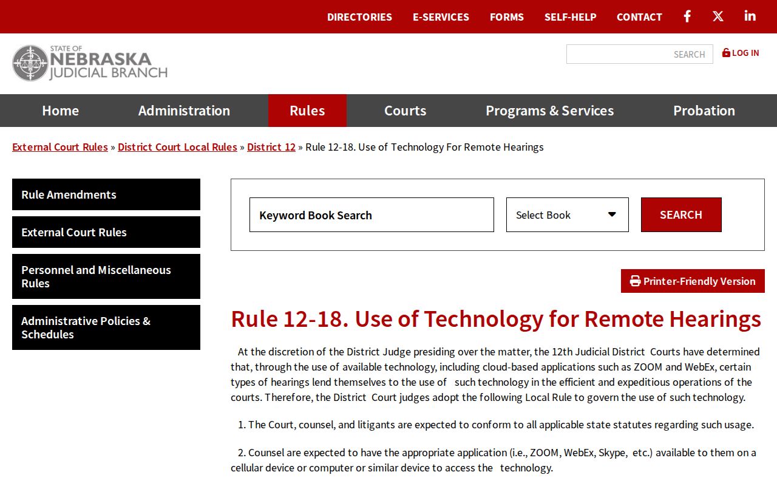Viewport: 777px width, 486px height.
Task: Follow the District 12 breadcrumb link
Action: [x=271, y=147]
